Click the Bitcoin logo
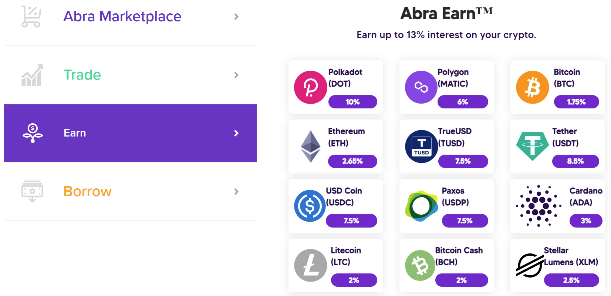Screen dimensions: 611x296 (x=532, y=87)
